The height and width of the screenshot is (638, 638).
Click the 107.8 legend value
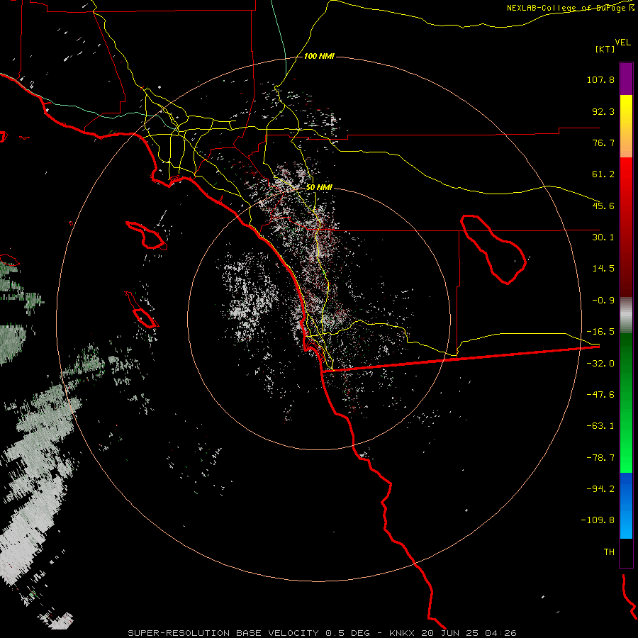pyautogui.click(x=600, y=79)
